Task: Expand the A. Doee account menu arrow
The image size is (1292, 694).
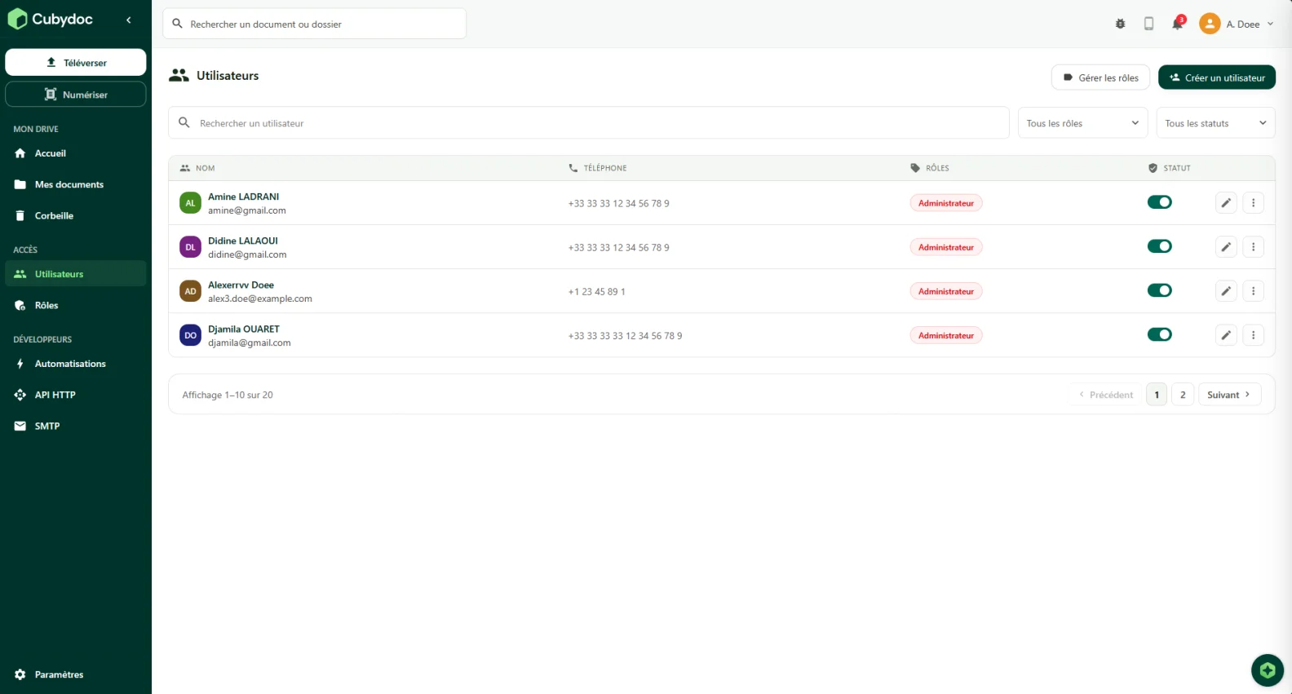Action: click(x=1270, y=24)
